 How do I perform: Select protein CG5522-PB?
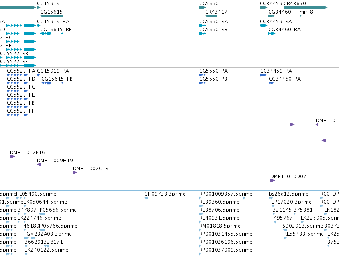(x=21, y=103)
